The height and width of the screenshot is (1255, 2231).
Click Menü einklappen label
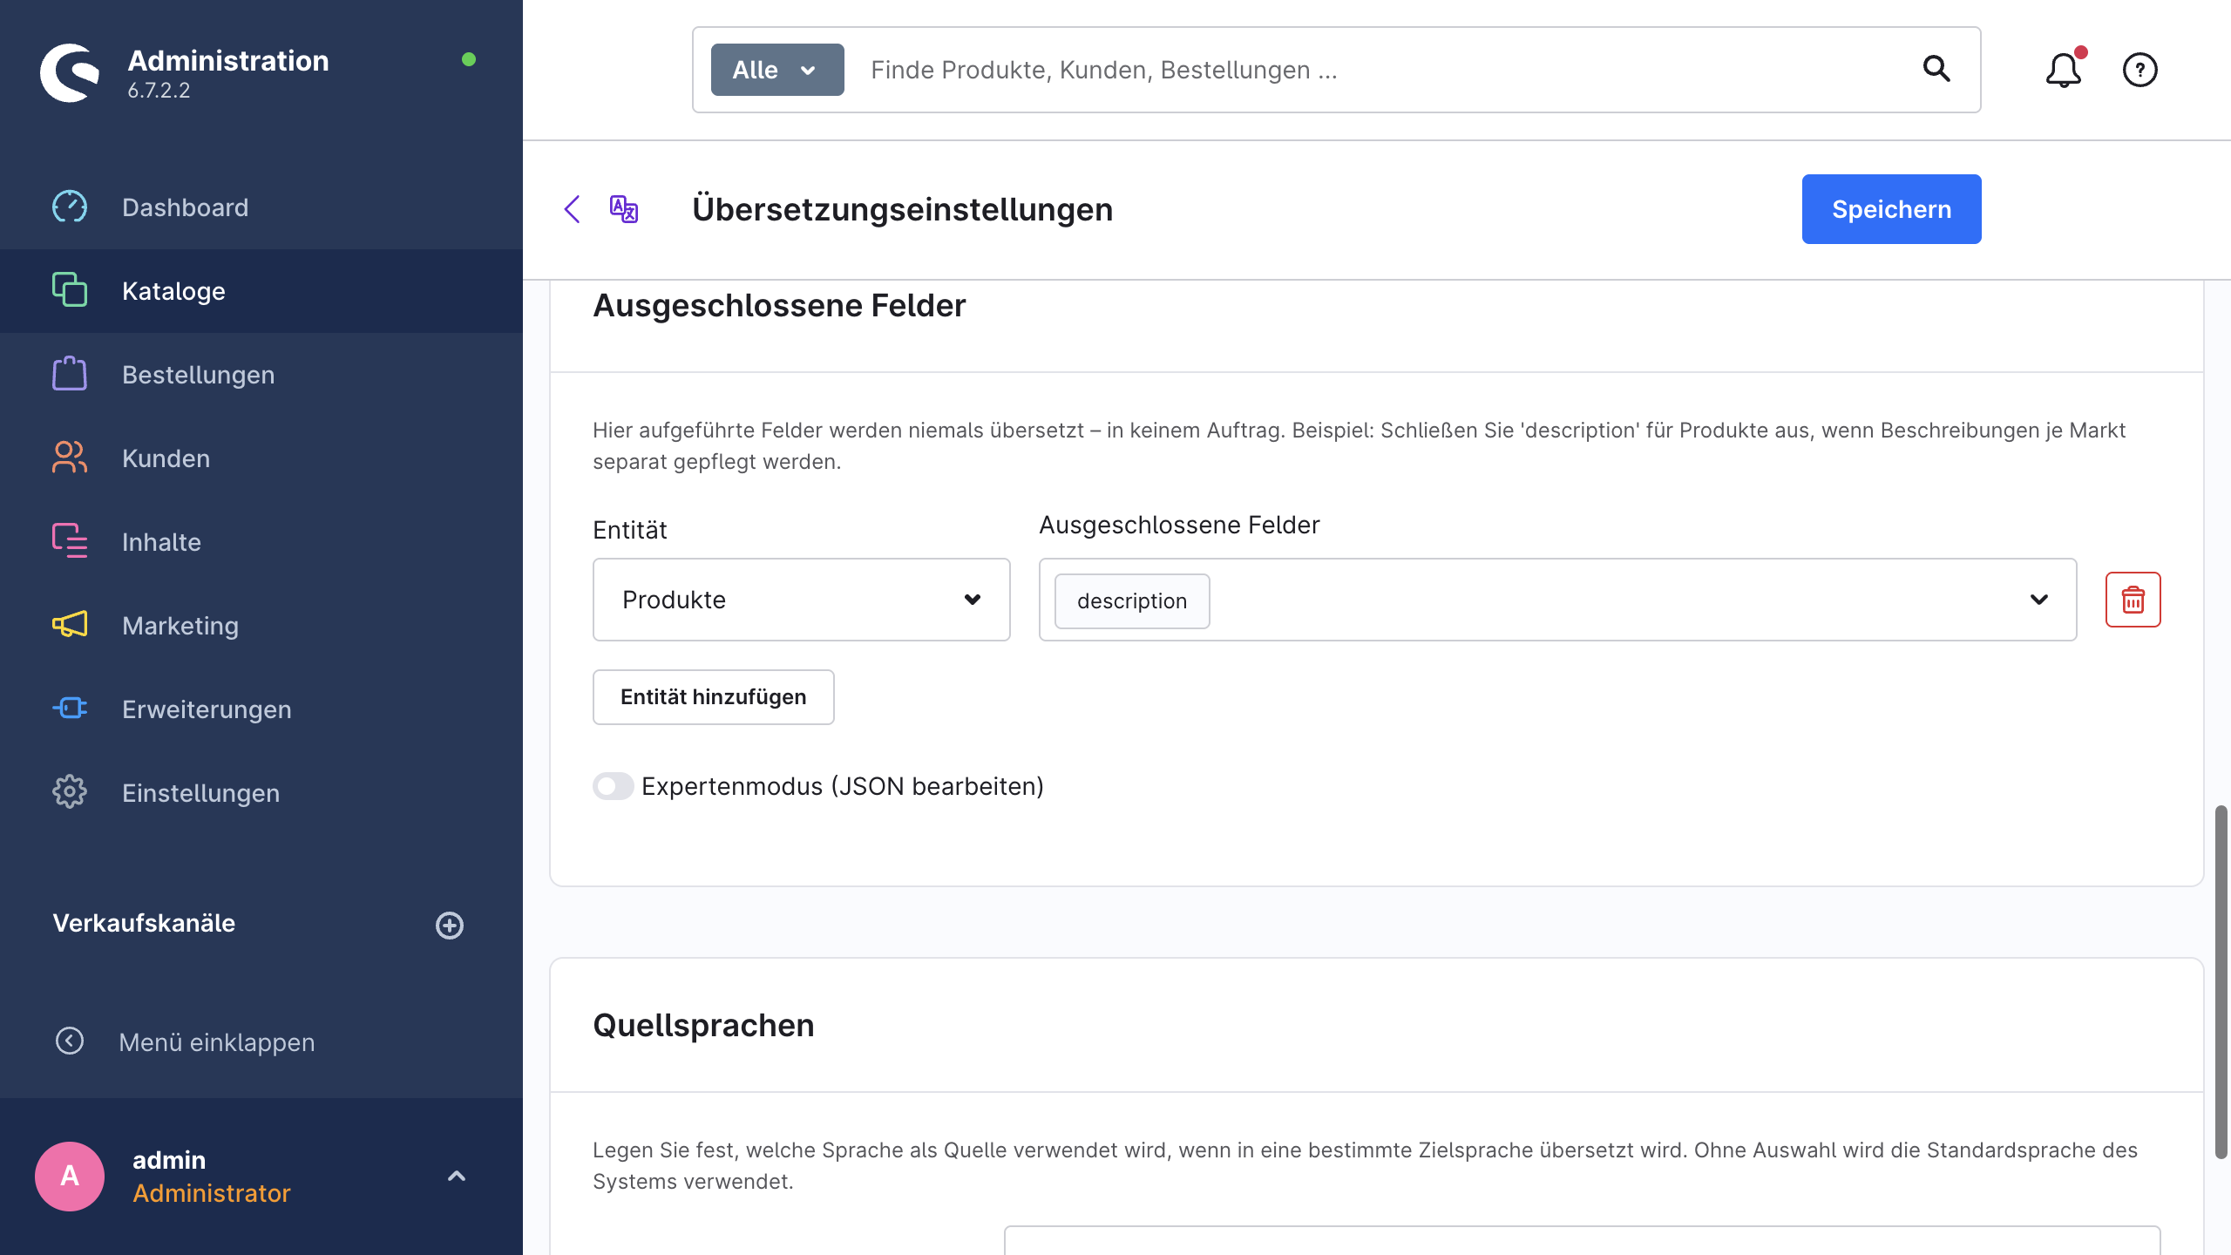click(x=217, y=1042)
